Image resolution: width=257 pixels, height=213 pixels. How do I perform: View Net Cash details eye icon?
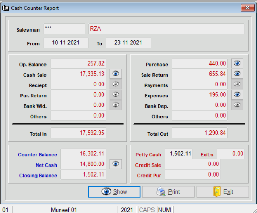tap(116, 164)
